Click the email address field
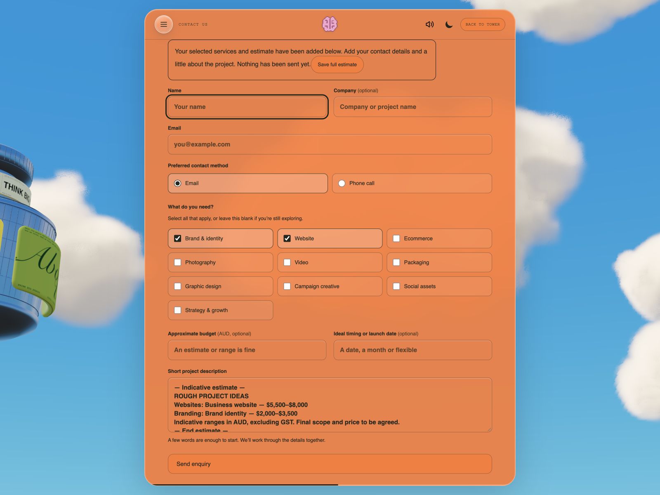Screen dimensions: 660x495 point(330,144)
